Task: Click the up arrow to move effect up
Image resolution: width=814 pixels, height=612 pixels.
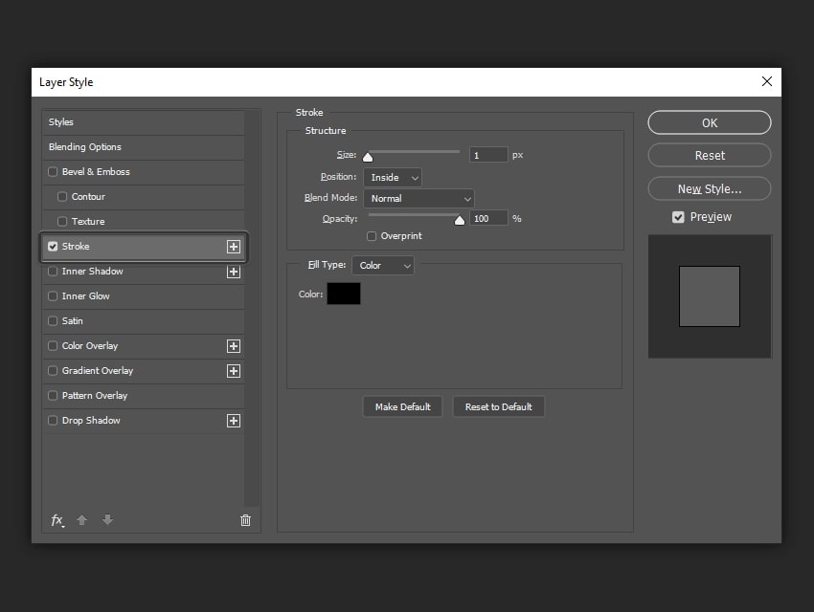Action: (x=82, y=520)
